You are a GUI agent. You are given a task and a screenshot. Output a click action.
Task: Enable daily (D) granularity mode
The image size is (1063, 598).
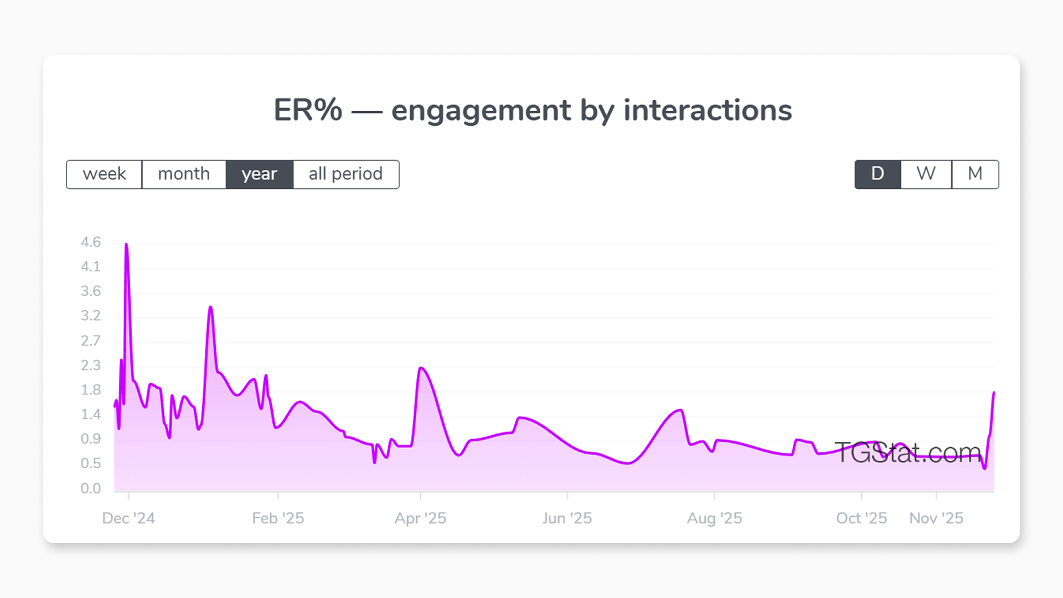[877, 174]
